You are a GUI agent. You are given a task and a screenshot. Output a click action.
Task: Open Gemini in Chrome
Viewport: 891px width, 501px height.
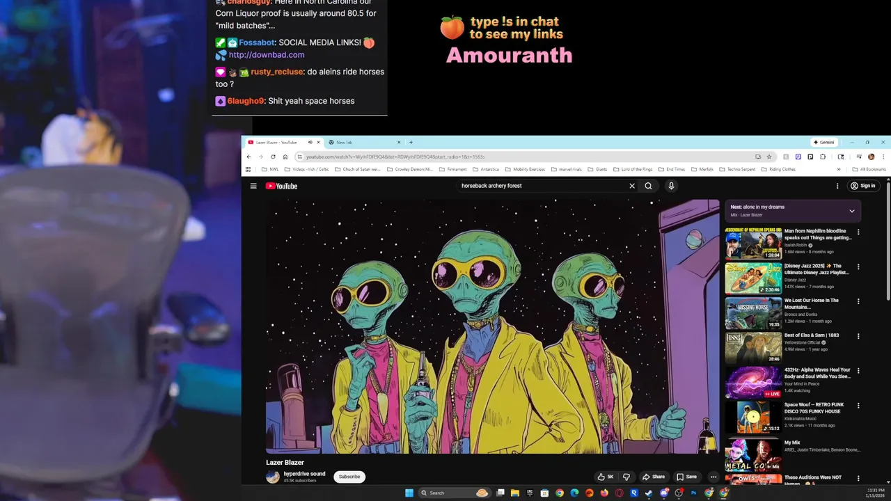point(823,142)
